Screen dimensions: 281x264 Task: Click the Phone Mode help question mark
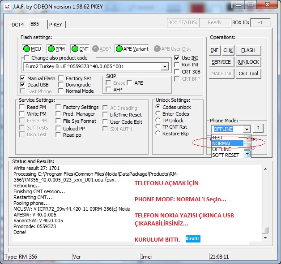coord(258,128)
